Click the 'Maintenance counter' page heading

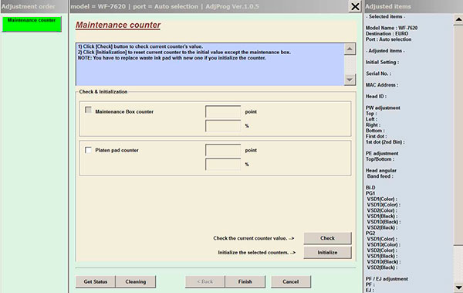118,26
